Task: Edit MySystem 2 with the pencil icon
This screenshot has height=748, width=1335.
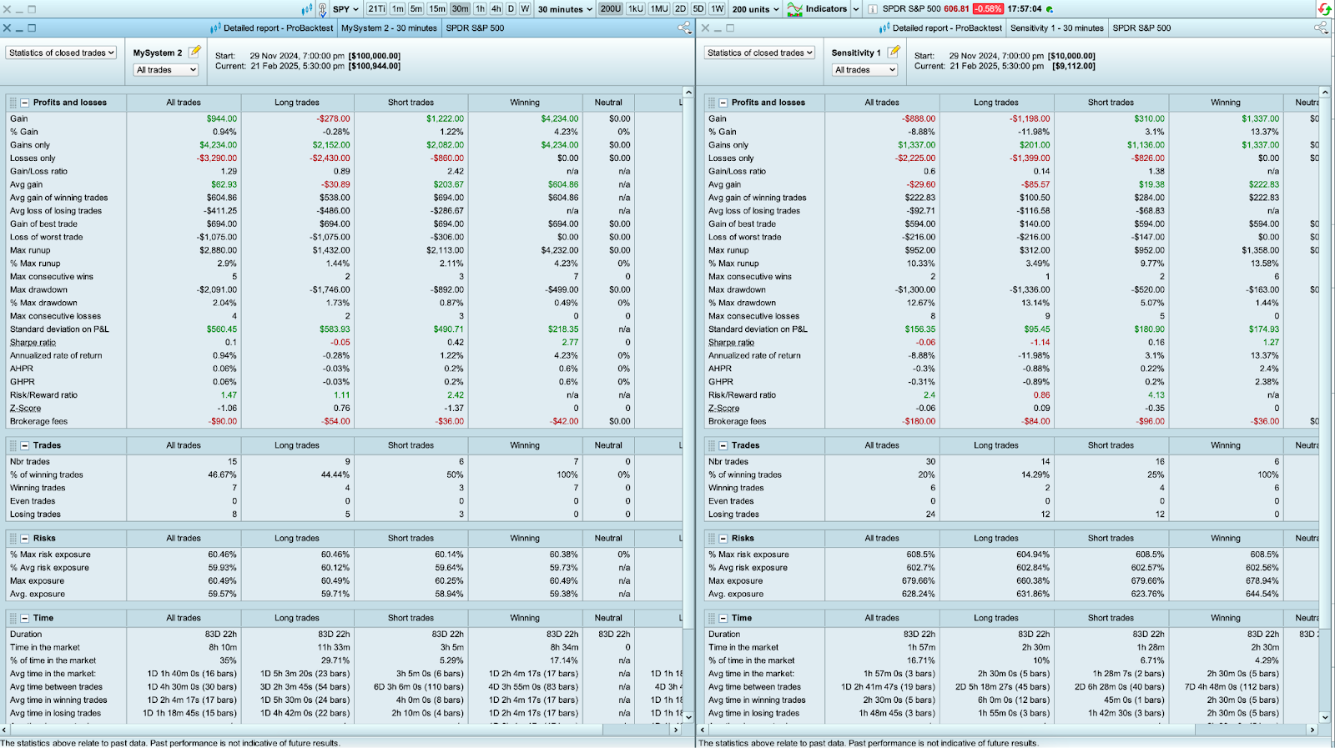Action: pyautogui.click(x=194, y=52)
